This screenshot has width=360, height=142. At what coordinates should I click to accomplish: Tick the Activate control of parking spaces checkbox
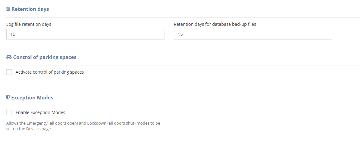(x=9, y=72)
